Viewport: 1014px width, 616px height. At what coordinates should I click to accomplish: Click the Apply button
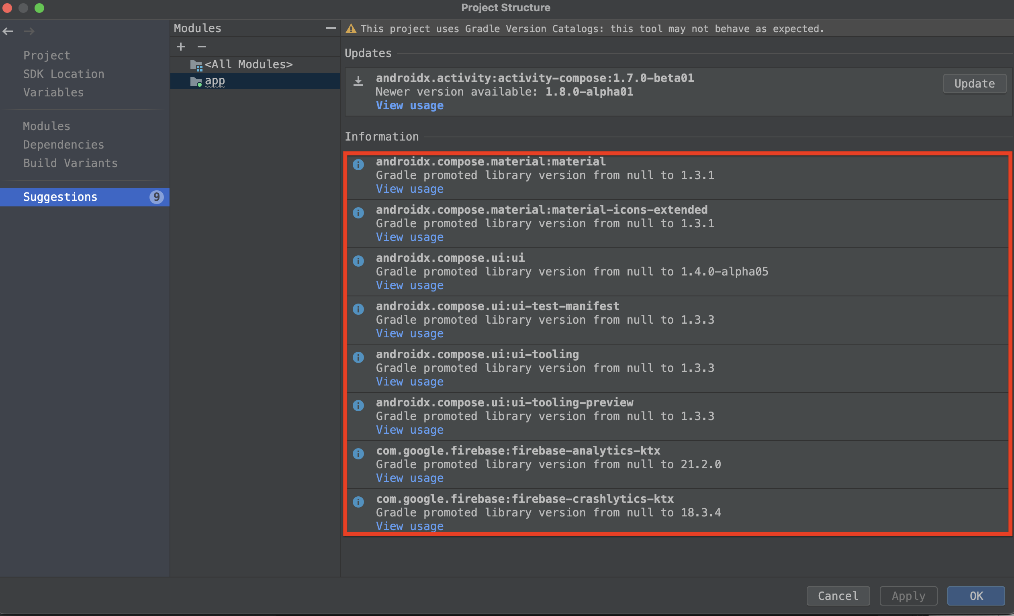tap(908, 596)
